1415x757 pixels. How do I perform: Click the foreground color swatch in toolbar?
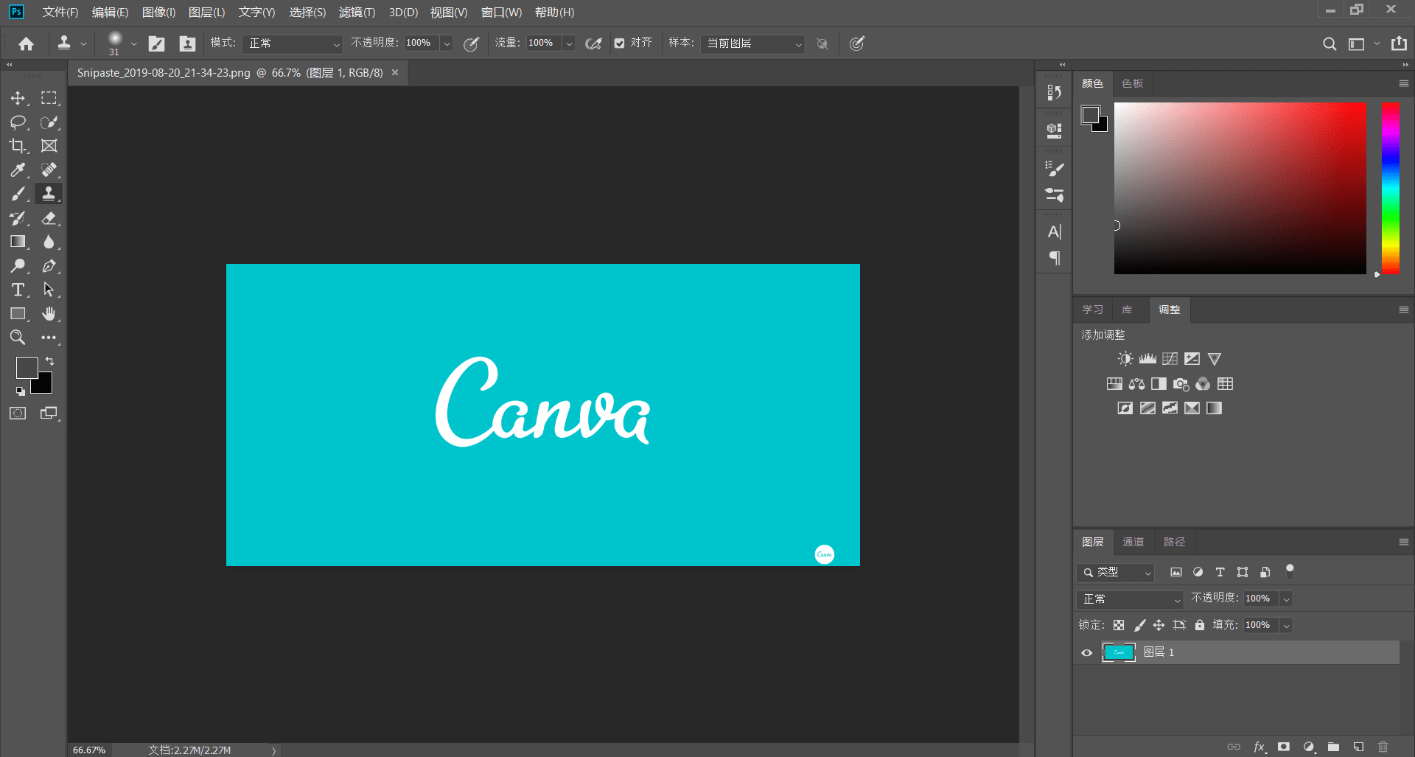pyautogui.click(x=27, y=367)
